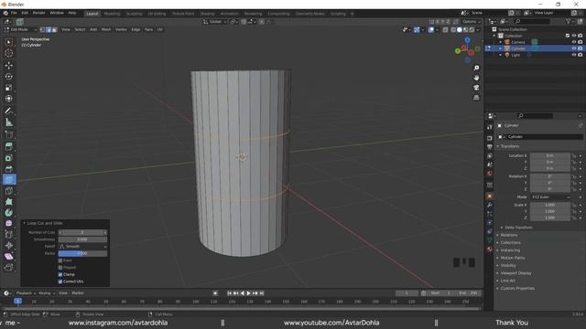Viewport: 586px width, 329px height.
Task: Collapse the Collection tree item
Action: [494, 36]
